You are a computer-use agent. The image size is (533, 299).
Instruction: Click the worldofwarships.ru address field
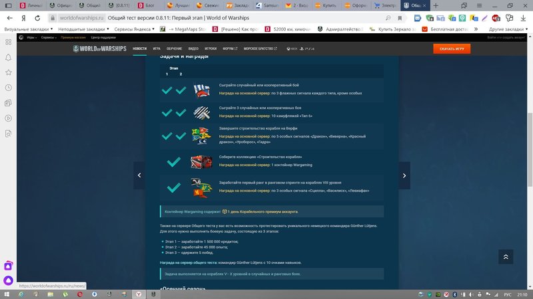(81, 18)
